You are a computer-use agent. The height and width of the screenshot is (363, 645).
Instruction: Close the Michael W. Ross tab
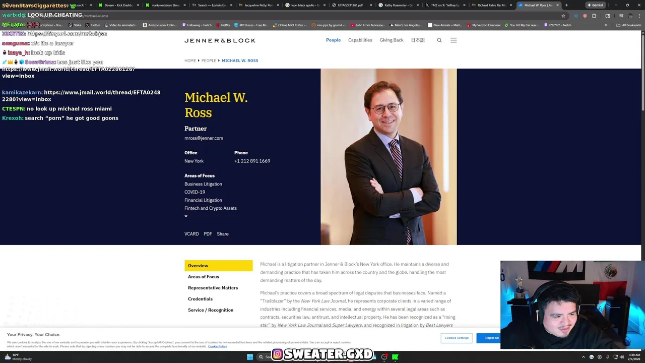pyautogui.click(x=557, y=5)
